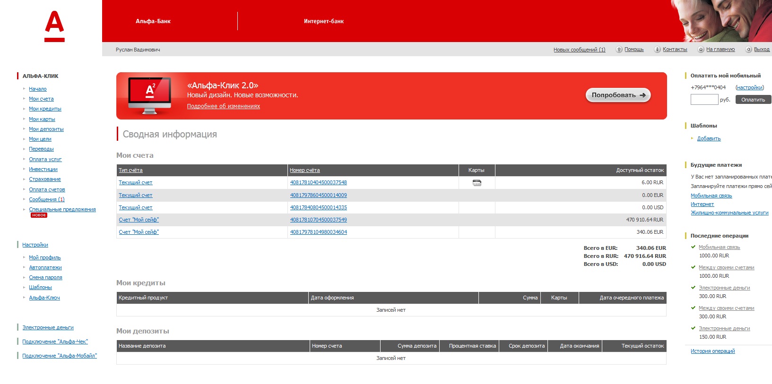Open Между своими счетами operation 1000.00 RUR
Viewport: 772px width, 384px height.
727,267
